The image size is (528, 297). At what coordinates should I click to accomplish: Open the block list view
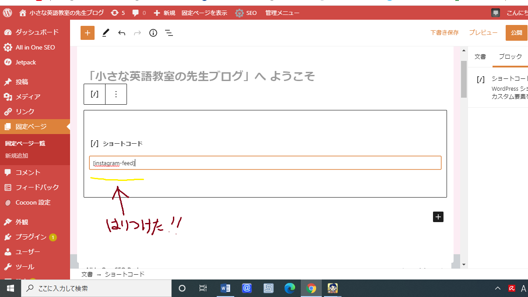pyautogui.click(x=169, y=33)
